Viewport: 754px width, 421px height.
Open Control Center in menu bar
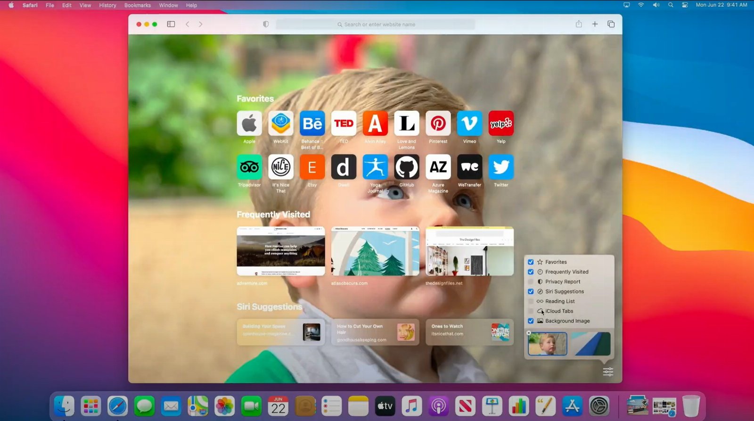pyautogui.click(x=685, y=5)
